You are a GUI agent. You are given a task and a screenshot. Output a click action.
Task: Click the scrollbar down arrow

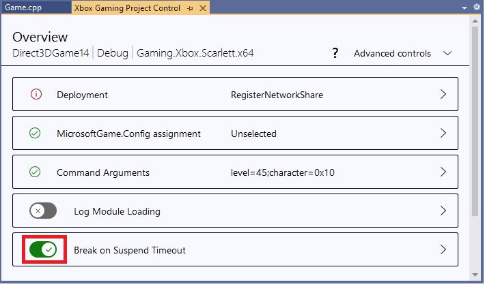[475, 275]
